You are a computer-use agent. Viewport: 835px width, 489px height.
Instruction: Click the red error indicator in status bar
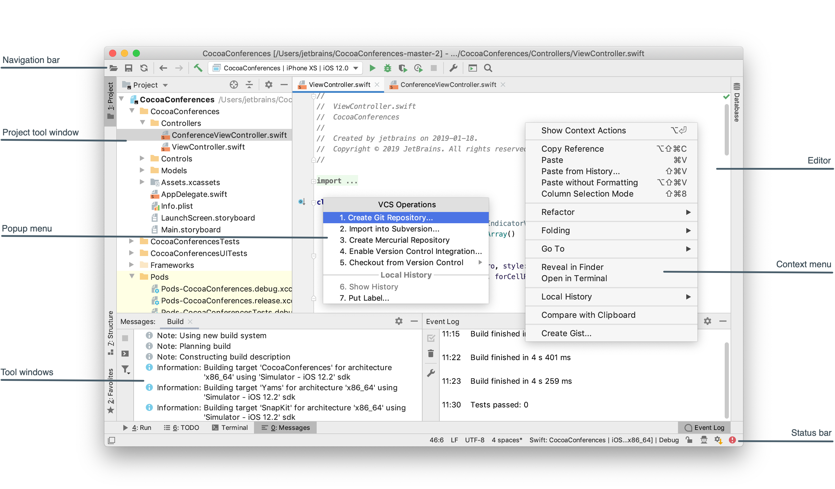[732, 440]
